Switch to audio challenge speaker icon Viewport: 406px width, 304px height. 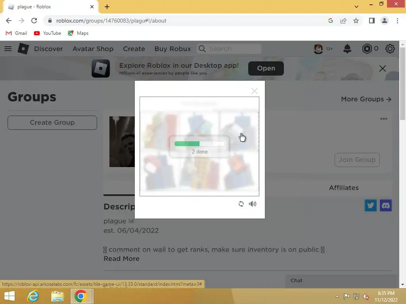253,204
